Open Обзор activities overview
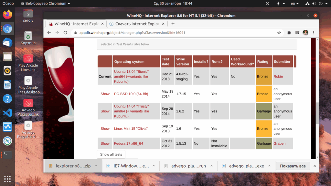Viewport: 331px width, 186px height. click(x=8, y=3)
